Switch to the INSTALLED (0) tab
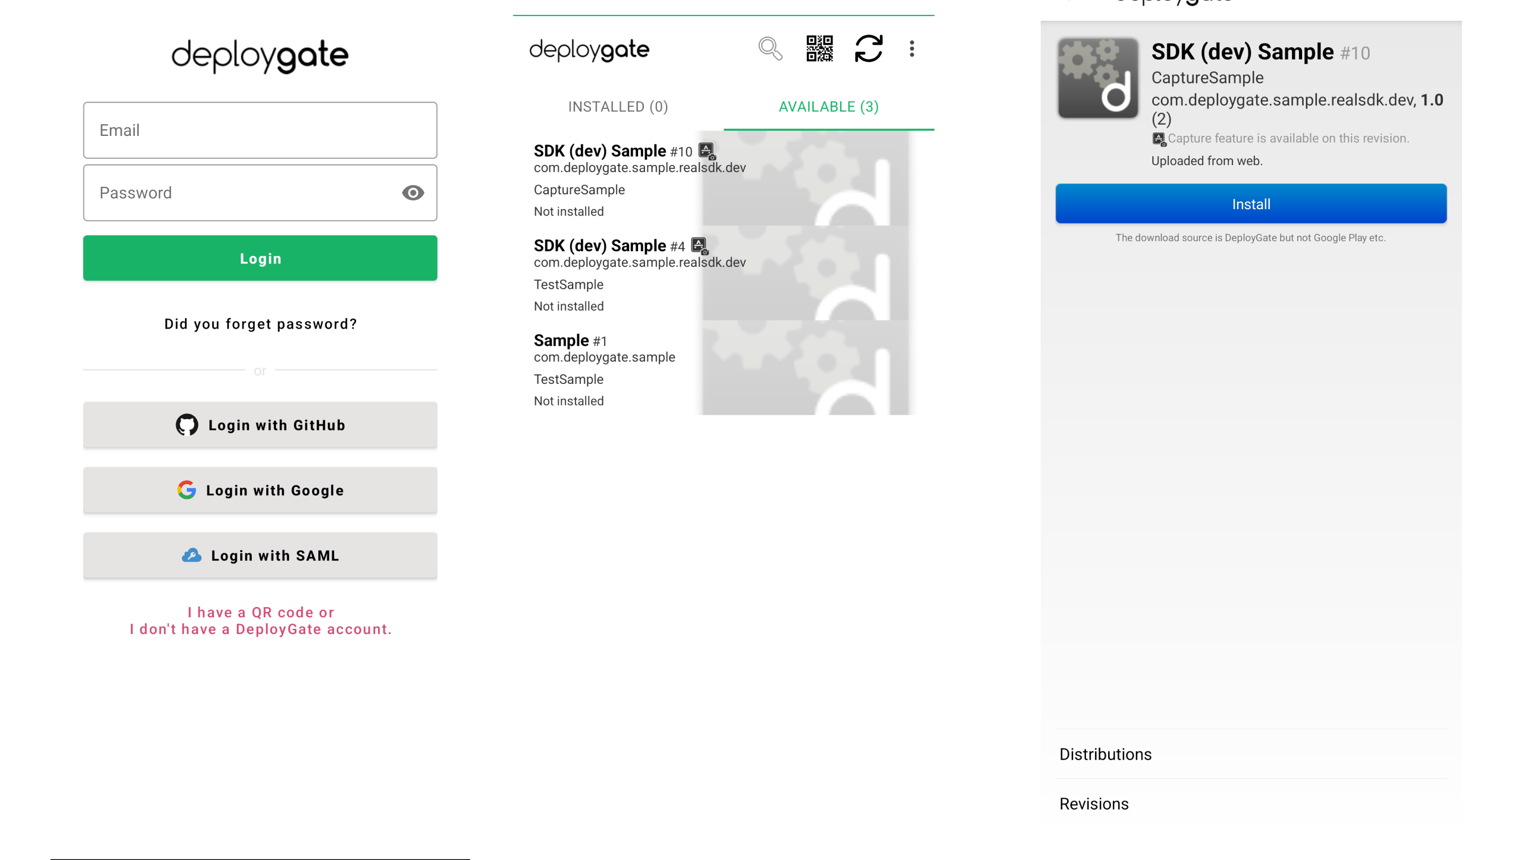 point(618,107)
